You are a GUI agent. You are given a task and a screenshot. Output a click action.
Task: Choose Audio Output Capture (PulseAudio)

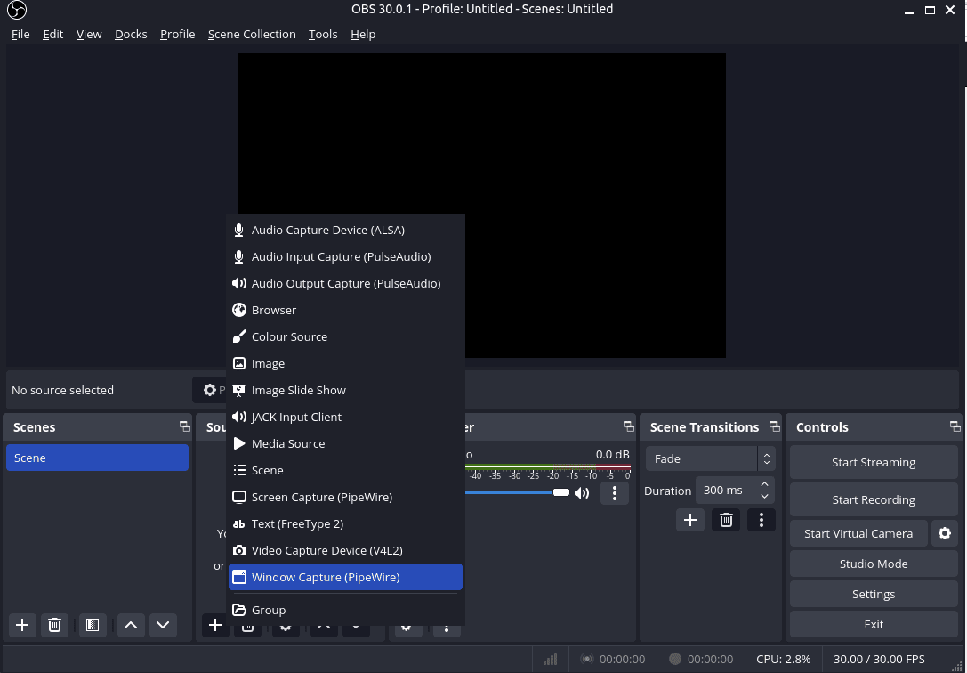(345, 284)
